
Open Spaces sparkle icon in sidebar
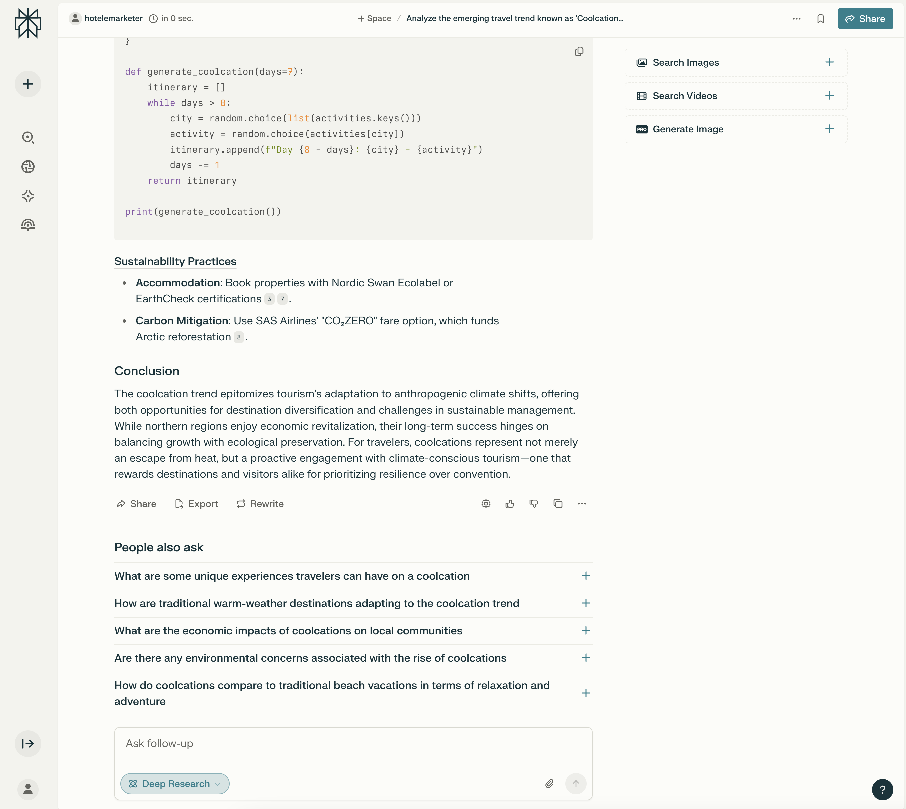[x=28, y=196]
